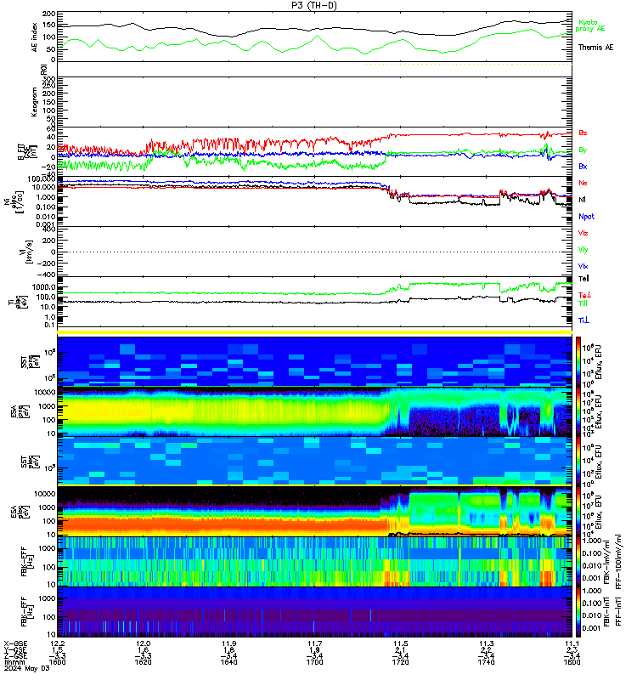This screenshot has width=637, height=680.
Task: Click the FBK magnetic field color bar
Action: [x=578, y=611]
